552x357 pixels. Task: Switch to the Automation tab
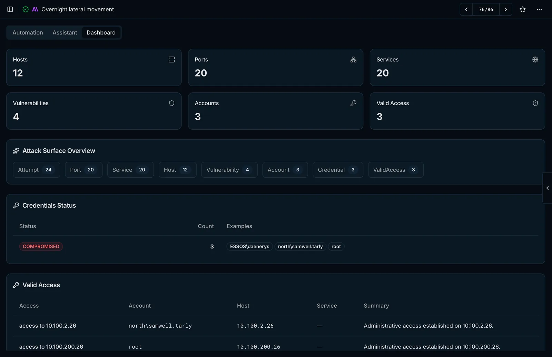click(28, 32)
